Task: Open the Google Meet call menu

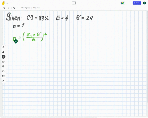Action: 123,3
